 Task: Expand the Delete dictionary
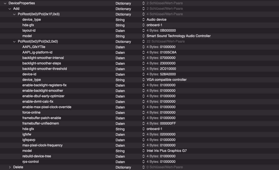click(10, 167)
